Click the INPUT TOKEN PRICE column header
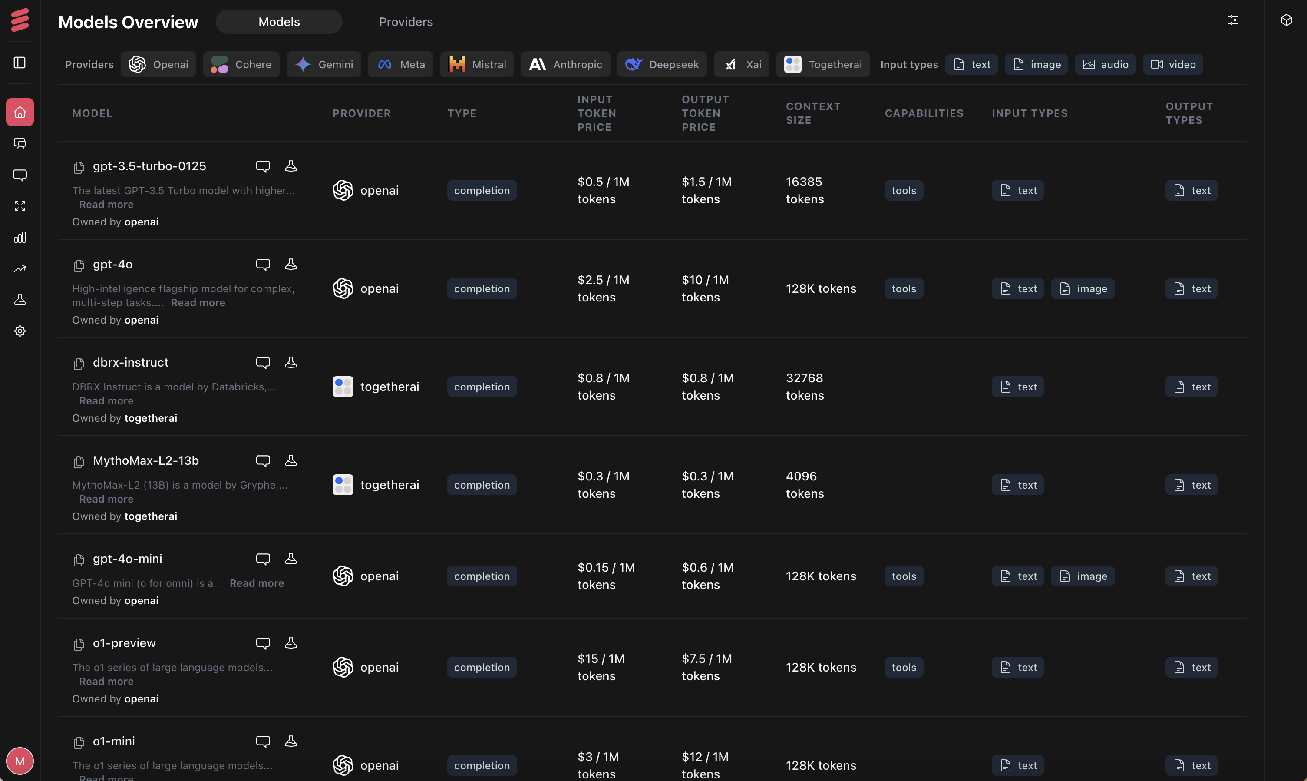Screen dimensions: 1307x781 pyautogui.click(x=597, y=113)
